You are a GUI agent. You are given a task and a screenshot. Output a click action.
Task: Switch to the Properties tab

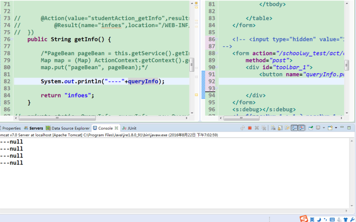10,128
